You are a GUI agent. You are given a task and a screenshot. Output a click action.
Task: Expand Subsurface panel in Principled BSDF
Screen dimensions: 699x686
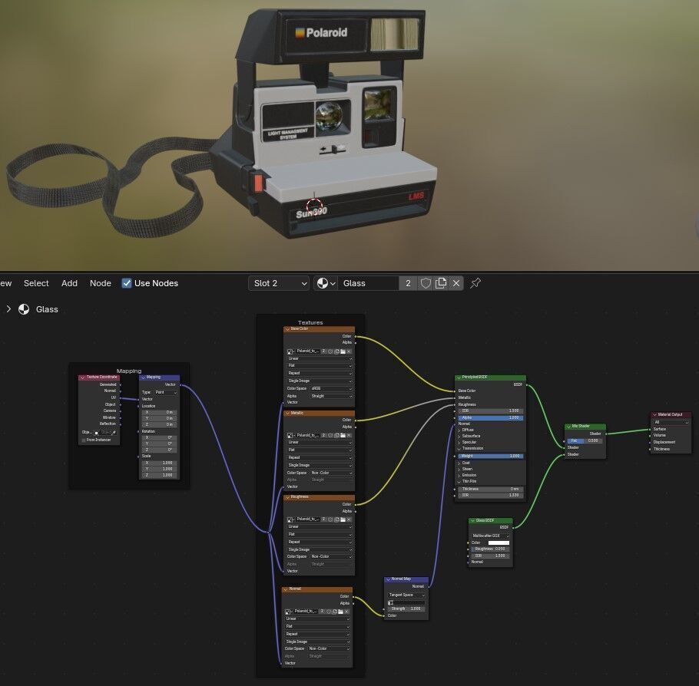pyautogui.click(x=459, y=436)
